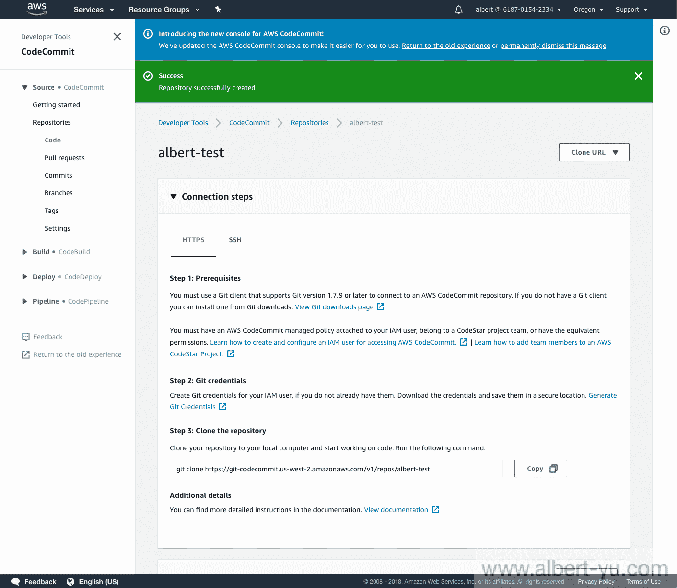Open Pull requests in sidebar
The image size is (677, 588).
pyautogui.click(x=65, y=158)
